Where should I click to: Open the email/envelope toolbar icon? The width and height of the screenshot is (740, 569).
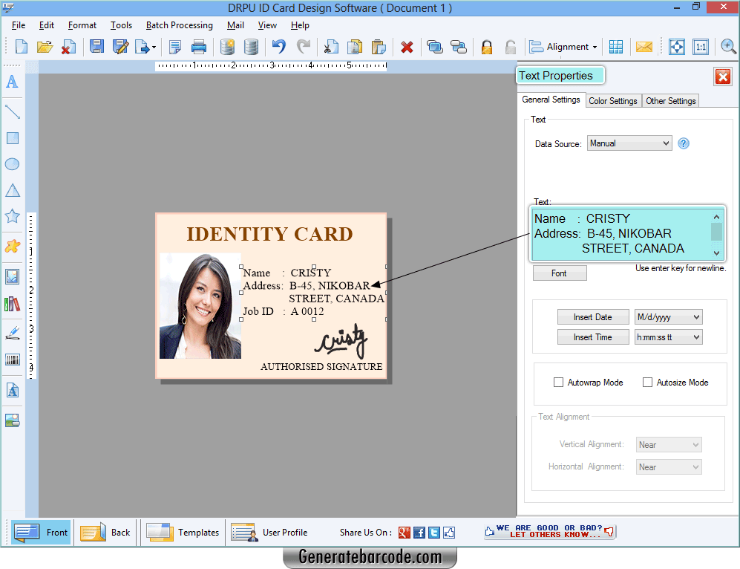[x=644, y=46]
